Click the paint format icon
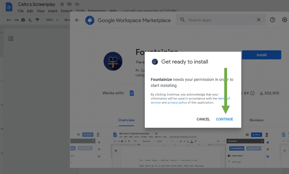 (37, 20)
